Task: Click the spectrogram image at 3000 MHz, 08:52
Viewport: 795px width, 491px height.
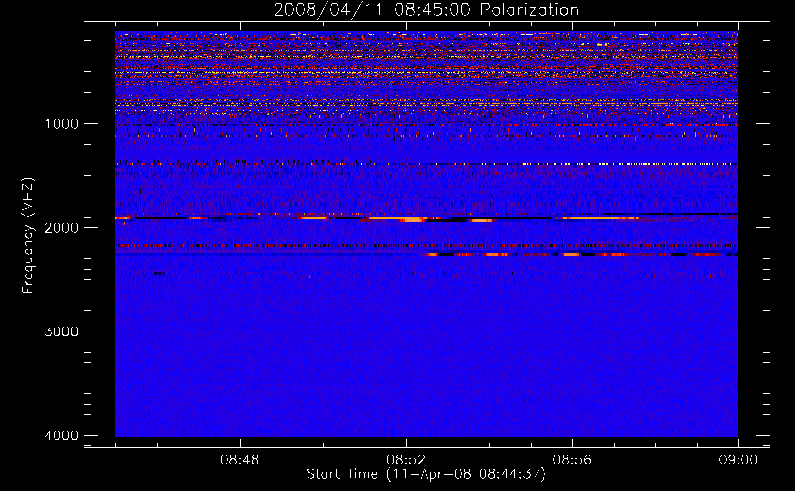Action: click(406, 331)
